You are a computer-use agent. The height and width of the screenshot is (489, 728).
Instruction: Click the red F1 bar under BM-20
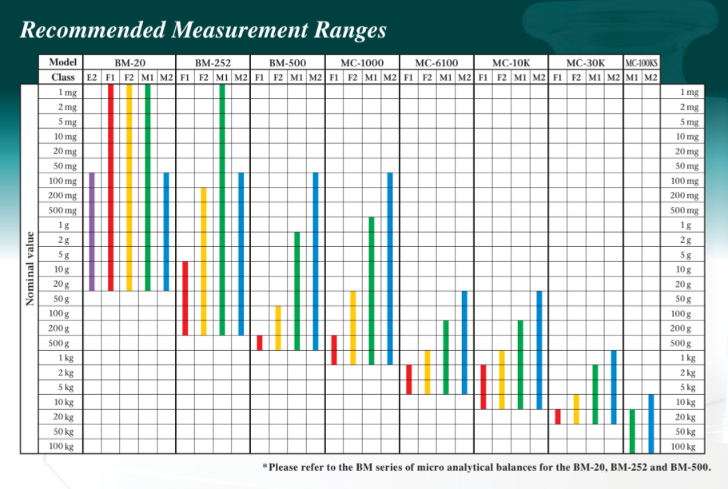[110, 188]
